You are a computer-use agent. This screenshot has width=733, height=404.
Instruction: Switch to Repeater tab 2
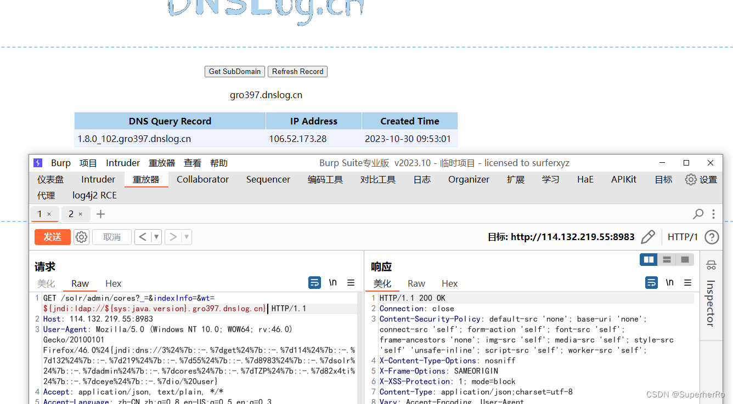71,214
